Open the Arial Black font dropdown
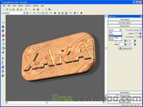Screen dimensions: 143x107 pyautogui.click(x=24, y=13)
